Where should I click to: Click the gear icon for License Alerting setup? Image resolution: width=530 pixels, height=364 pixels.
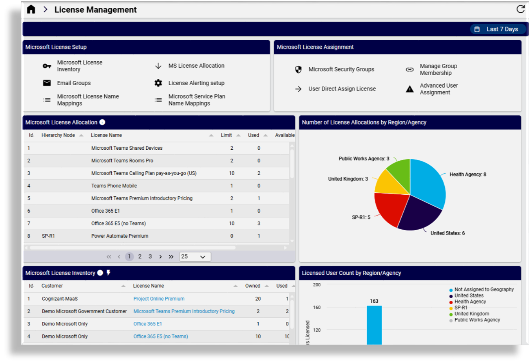point(158,83)
